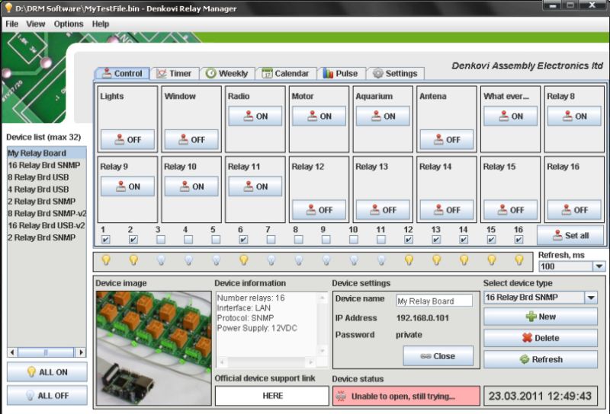
Task: Check checkbox number 3
Action: pyautogui.click(x=161, y=240)
